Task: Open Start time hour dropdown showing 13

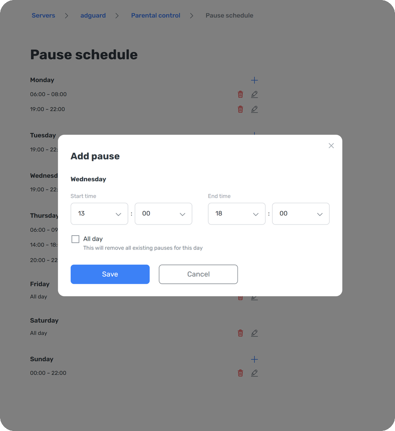Action: tap(99, 214)
